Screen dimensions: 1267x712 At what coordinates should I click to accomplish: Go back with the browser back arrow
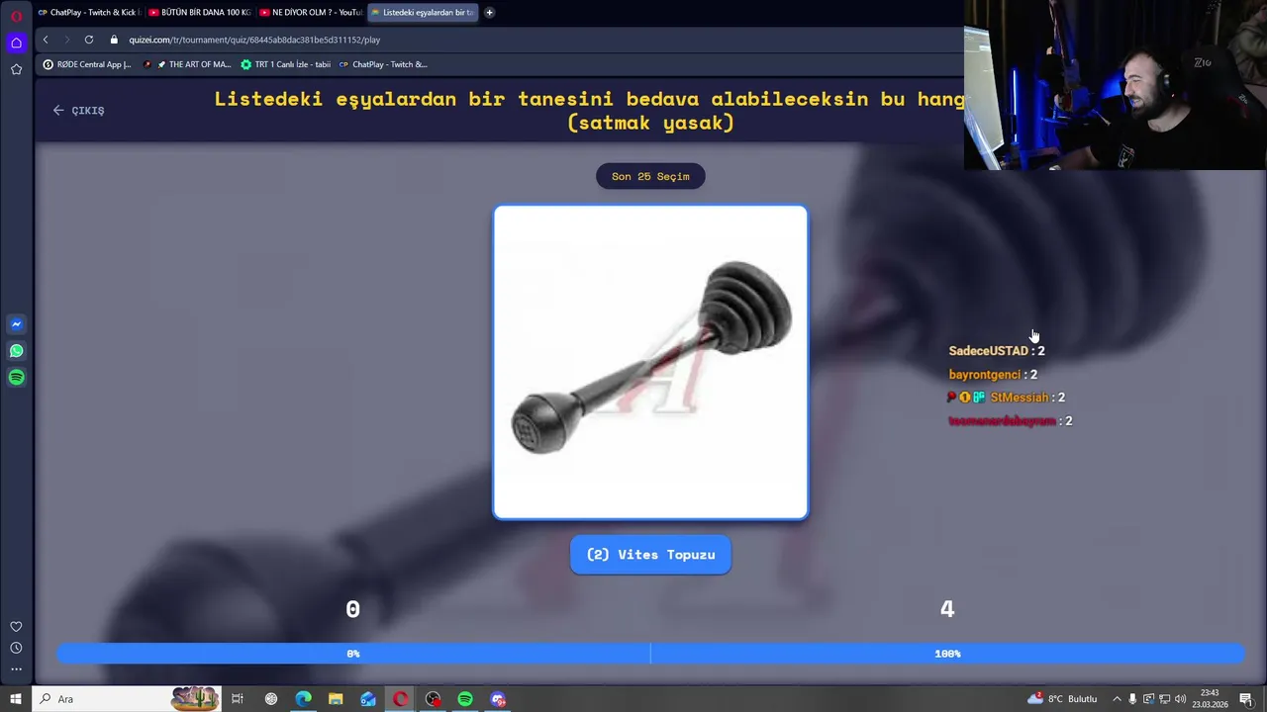[46, 40]
